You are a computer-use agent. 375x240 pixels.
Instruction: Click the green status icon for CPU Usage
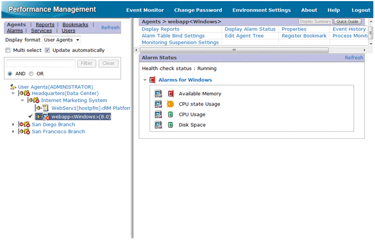tap(170, 114)
